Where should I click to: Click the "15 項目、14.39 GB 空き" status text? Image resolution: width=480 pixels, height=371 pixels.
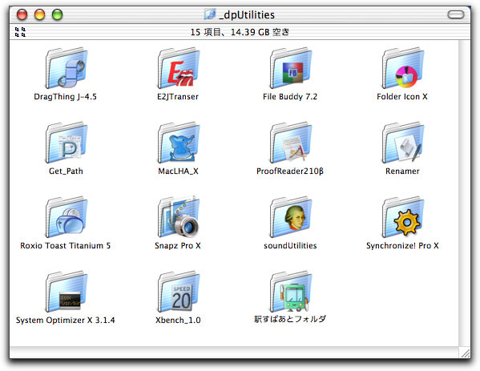coord(240,32)
